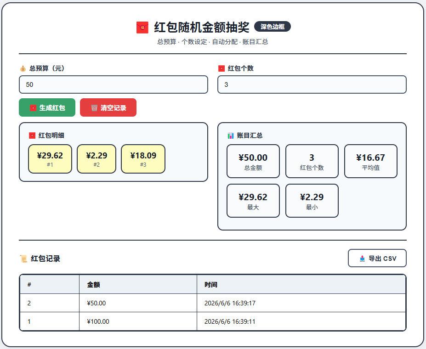Click the timestamp 2026/6/6 16:39:11

pos(230,321)
